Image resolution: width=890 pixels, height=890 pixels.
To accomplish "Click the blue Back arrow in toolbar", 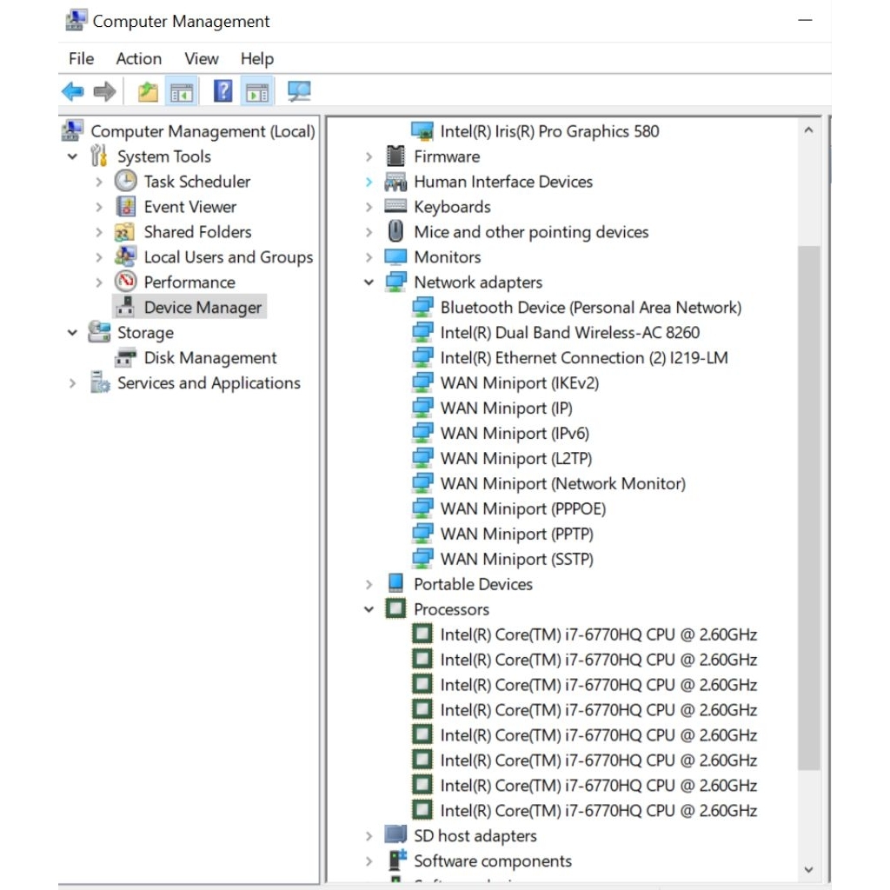I will 73,91.
